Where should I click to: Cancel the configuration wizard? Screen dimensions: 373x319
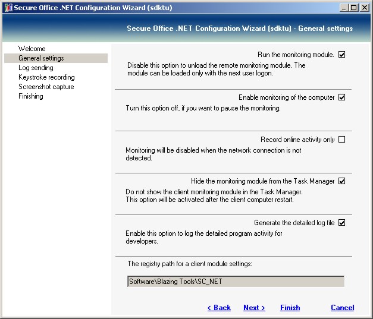[342, 308]
